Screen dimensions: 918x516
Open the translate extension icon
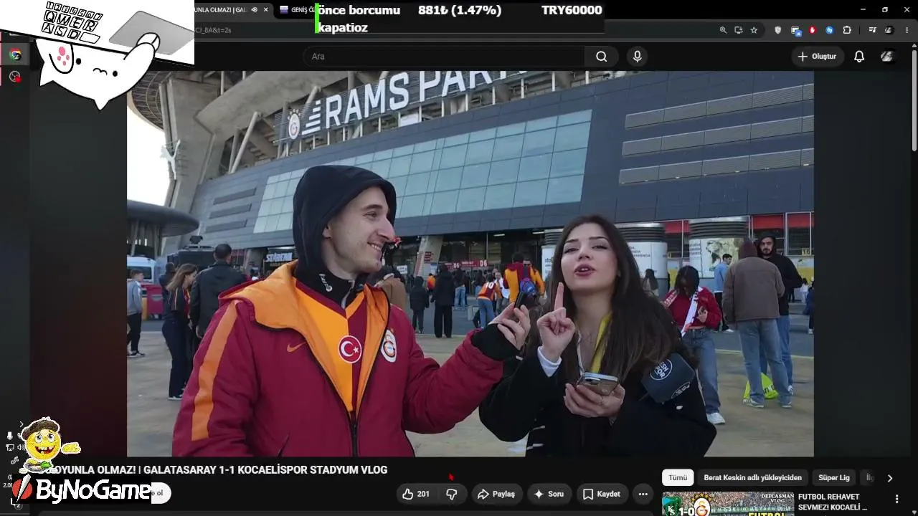(x=795, y=30)
